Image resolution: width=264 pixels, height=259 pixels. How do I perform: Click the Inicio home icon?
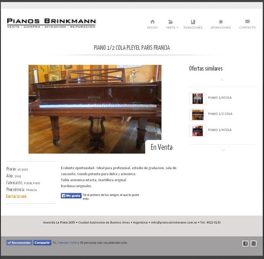click(x=153, y=22)
